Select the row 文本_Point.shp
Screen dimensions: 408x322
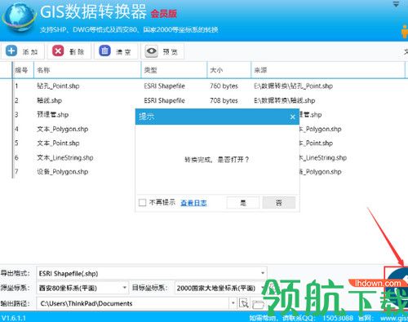(x=58, y=143)
